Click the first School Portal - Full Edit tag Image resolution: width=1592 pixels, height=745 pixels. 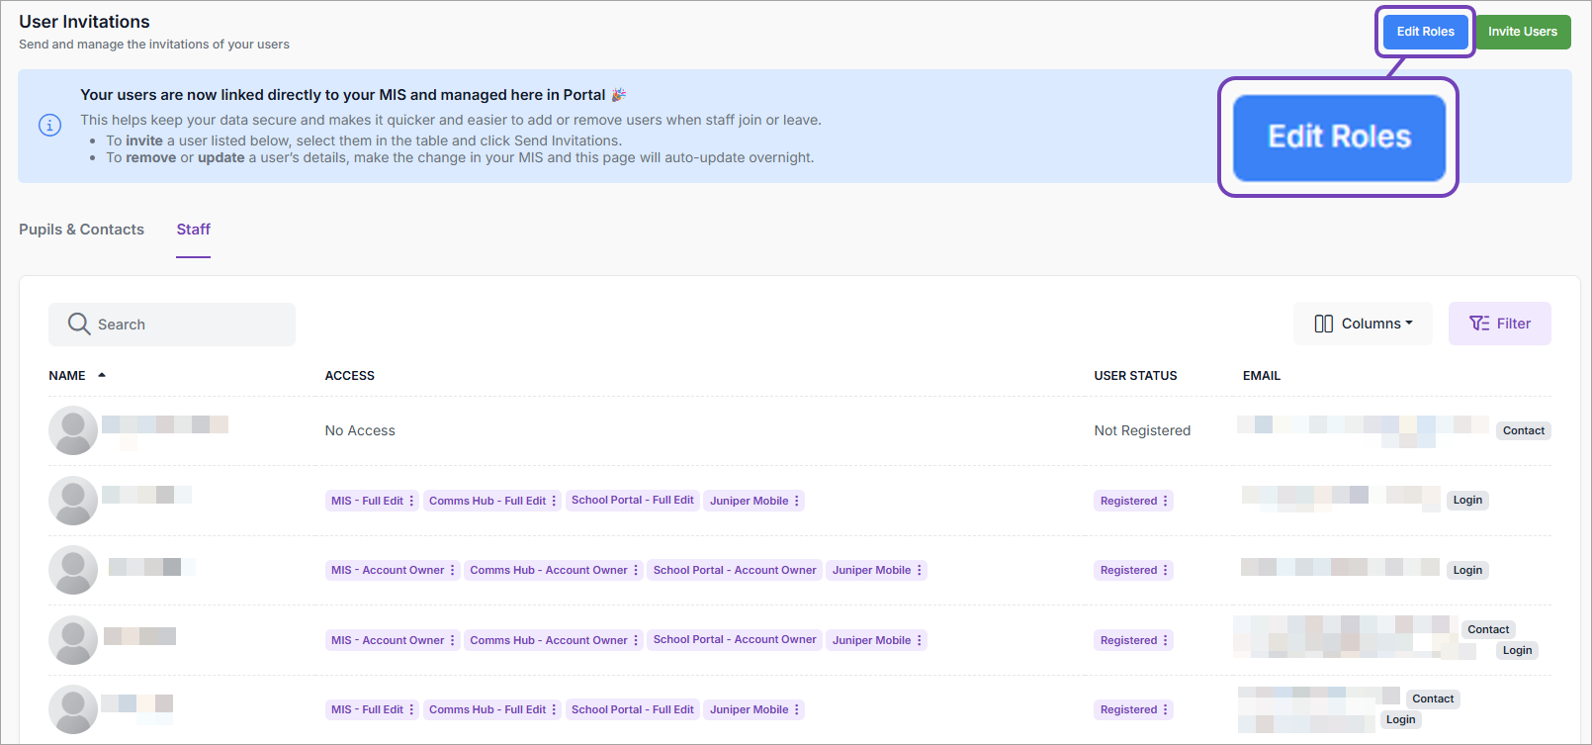pos(633,501)
